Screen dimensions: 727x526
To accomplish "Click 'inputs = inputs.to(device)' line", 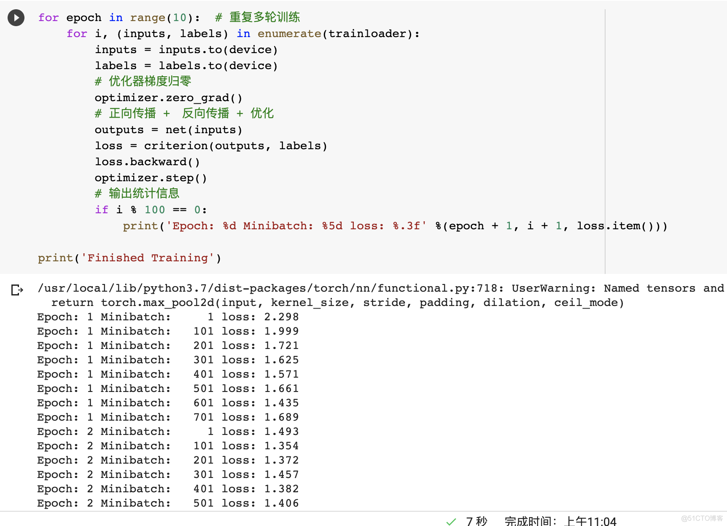I will 186,50.
